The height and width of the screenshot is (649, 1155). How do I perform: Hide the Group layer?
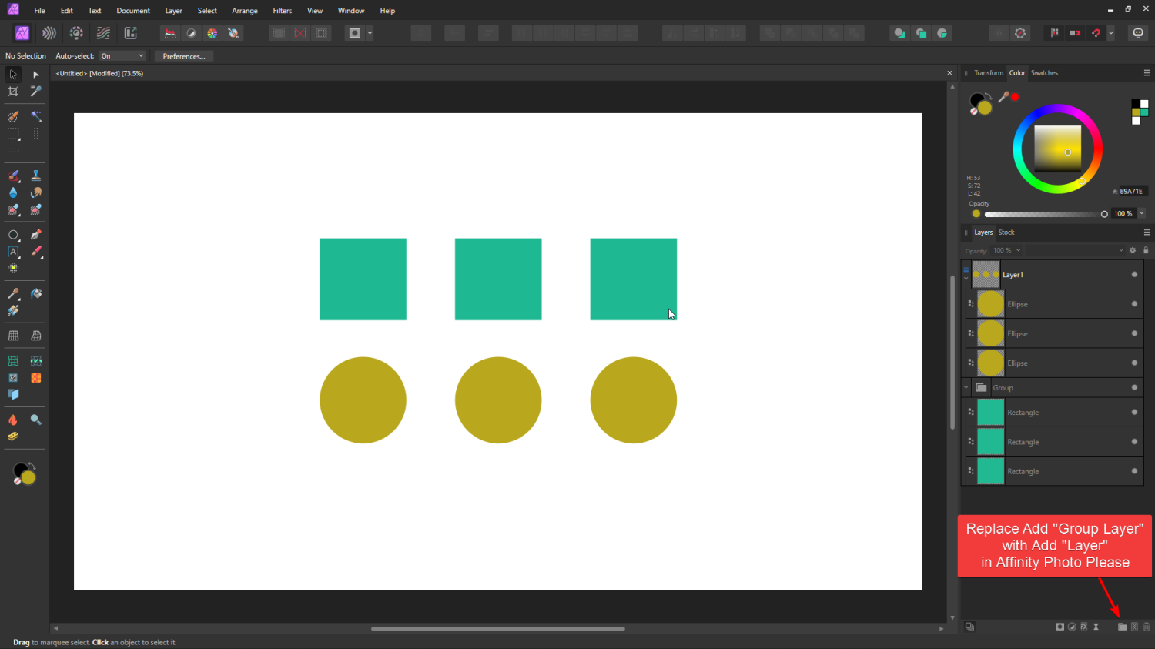point(1134,387)
